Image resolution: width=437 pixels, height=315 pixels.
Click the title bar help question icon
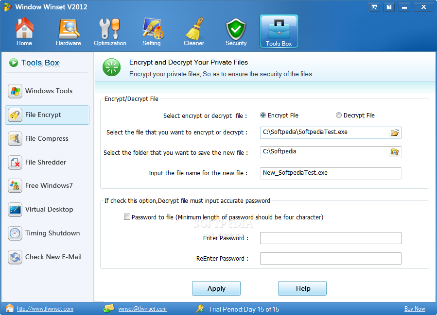389,7
